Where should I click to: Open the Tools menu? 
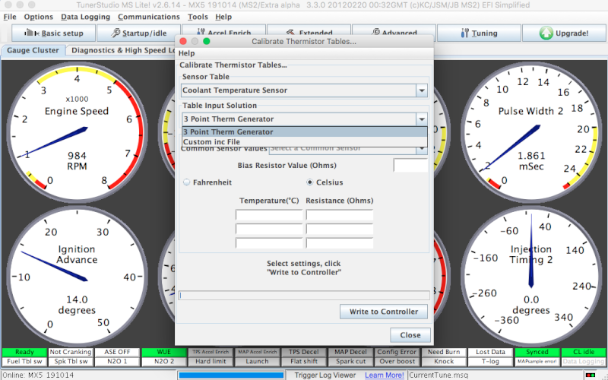coord(198,17)
